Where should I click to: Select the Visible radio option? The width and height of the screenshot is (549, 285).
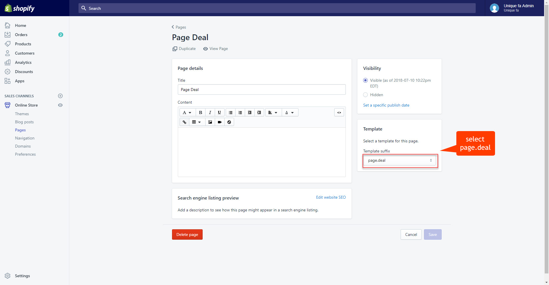pyautogui.click(x=365, y=80)
